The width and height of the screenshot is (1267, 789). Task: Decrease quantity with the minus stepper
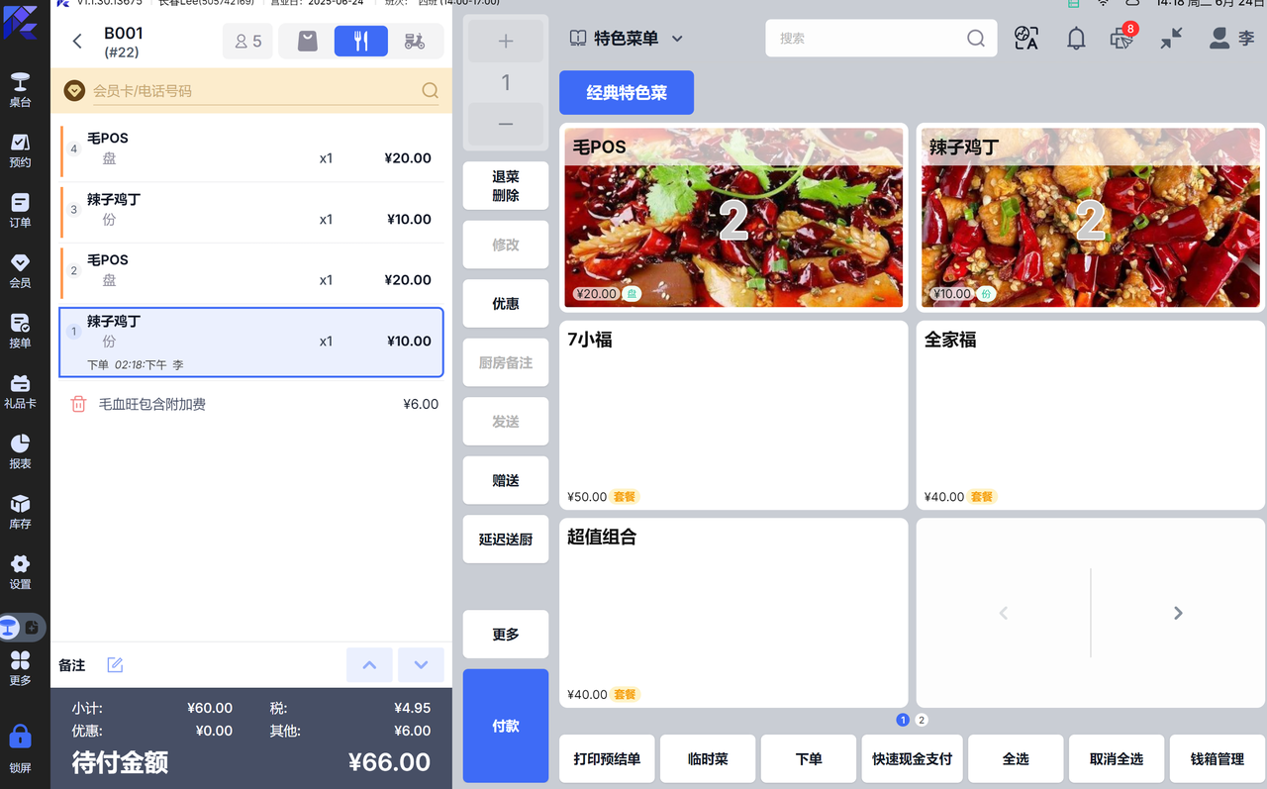tap(506, 124)
